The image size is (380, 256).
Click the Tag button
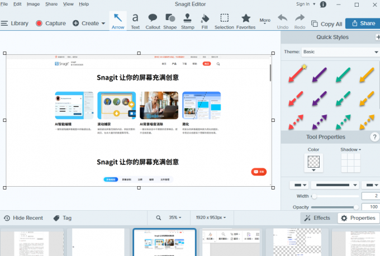click(x=62, y=218)
